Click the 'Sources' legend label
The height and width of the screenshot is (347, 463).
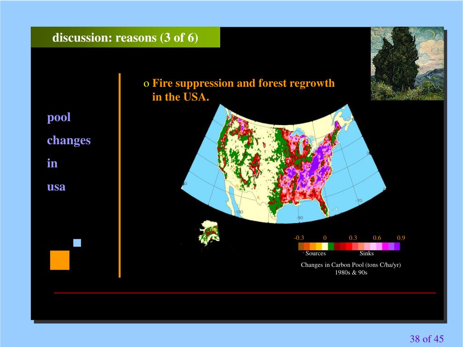click(x=315, y=253)
